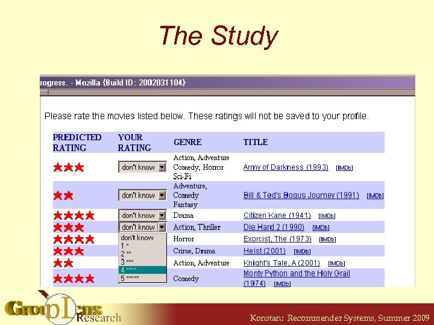The width and height of the screenshot is (434, 325).
Task: Open Knight's Tale, A (2001) link
Action: tap(281, 263)
